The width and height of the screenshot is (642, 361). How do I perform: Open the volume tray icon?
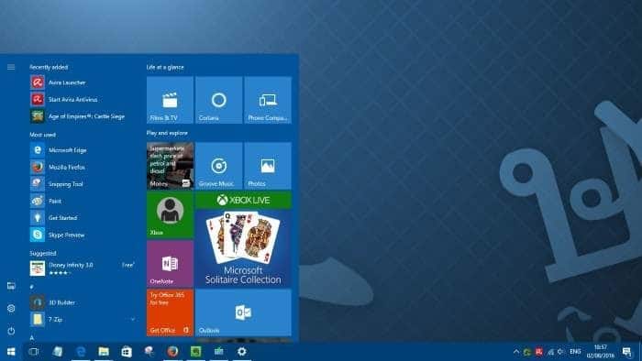pos(561,352)
